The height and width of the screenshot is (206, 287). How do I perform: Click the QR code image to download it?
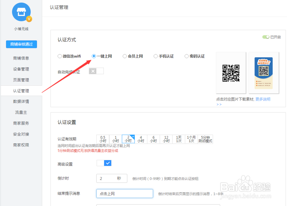[231, 73]
